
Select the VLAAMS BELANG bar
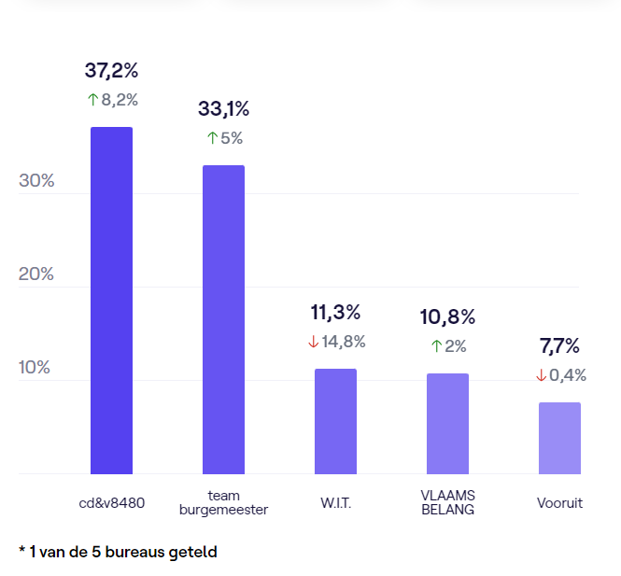click(x=447, y=424)
